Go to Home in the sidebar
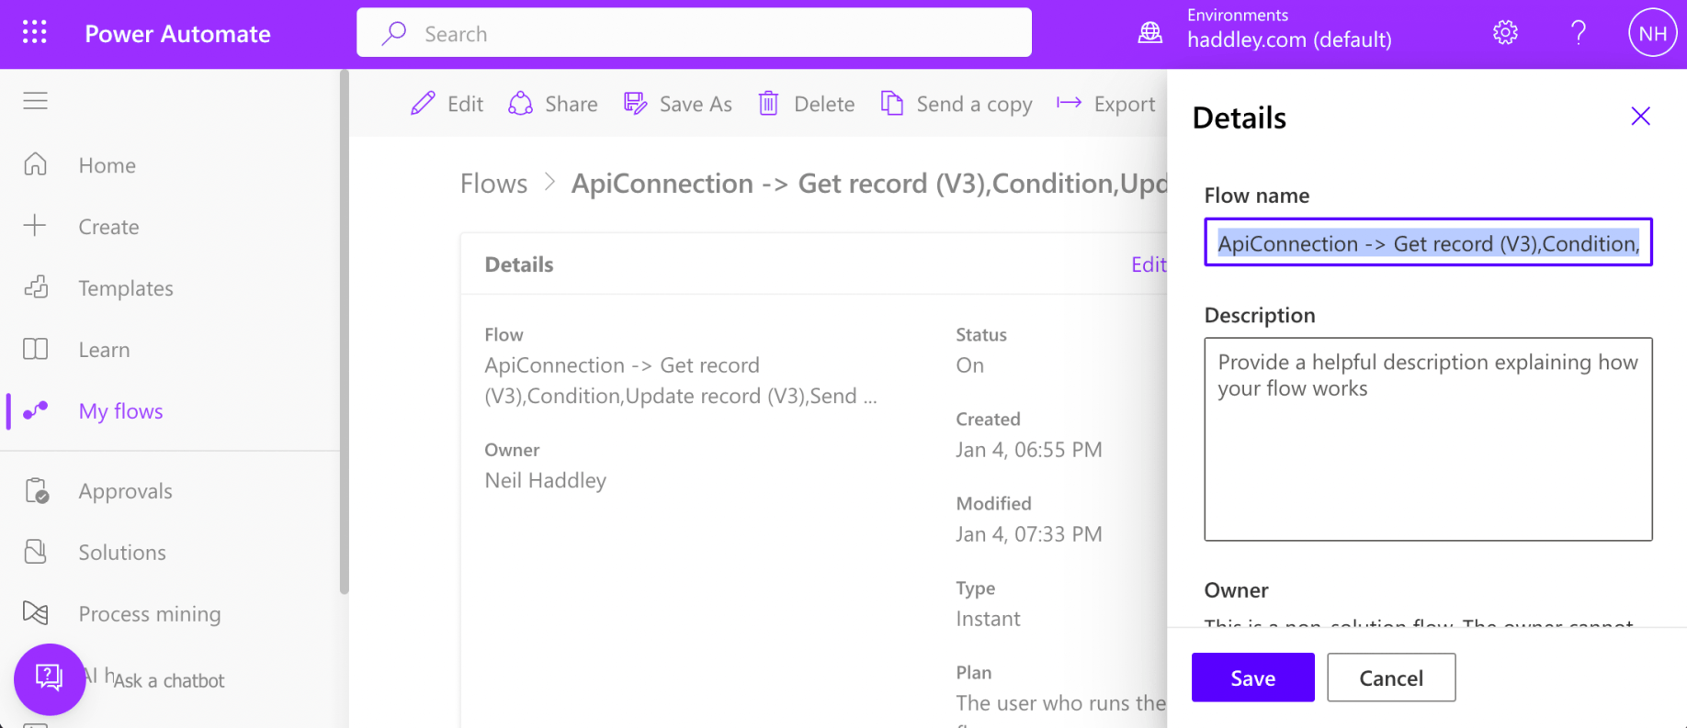Screen dimensions: 1687x728 tap(107, 165)
